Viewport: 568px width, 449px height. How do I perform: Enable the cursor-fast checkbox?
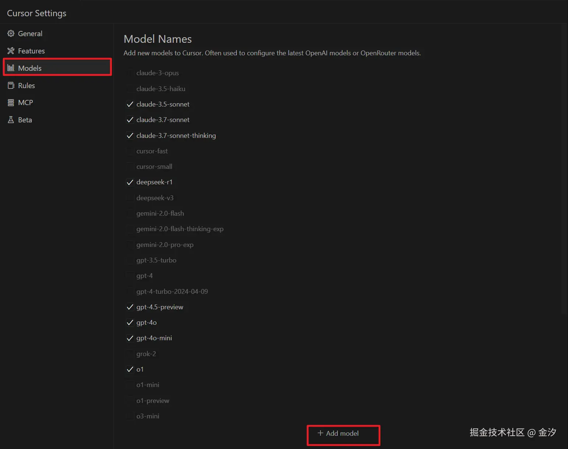point(130,151)
